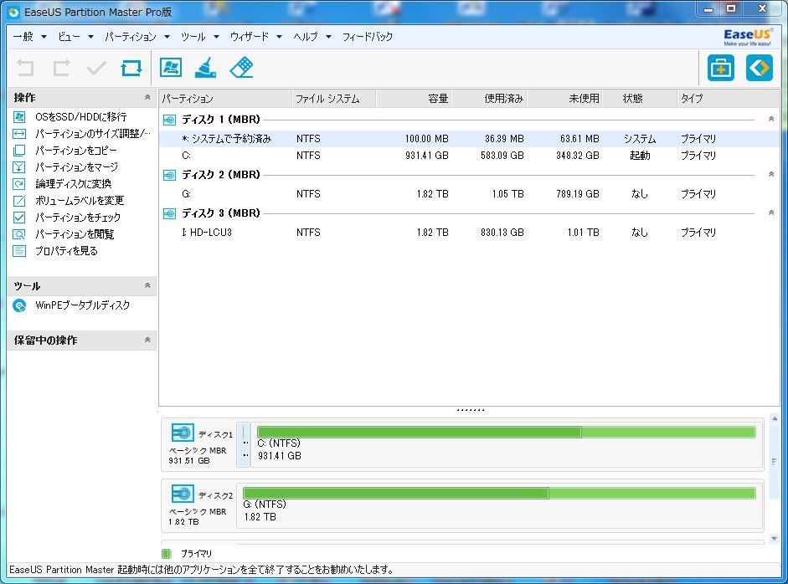Click the 容量 column header

point(415,99)
